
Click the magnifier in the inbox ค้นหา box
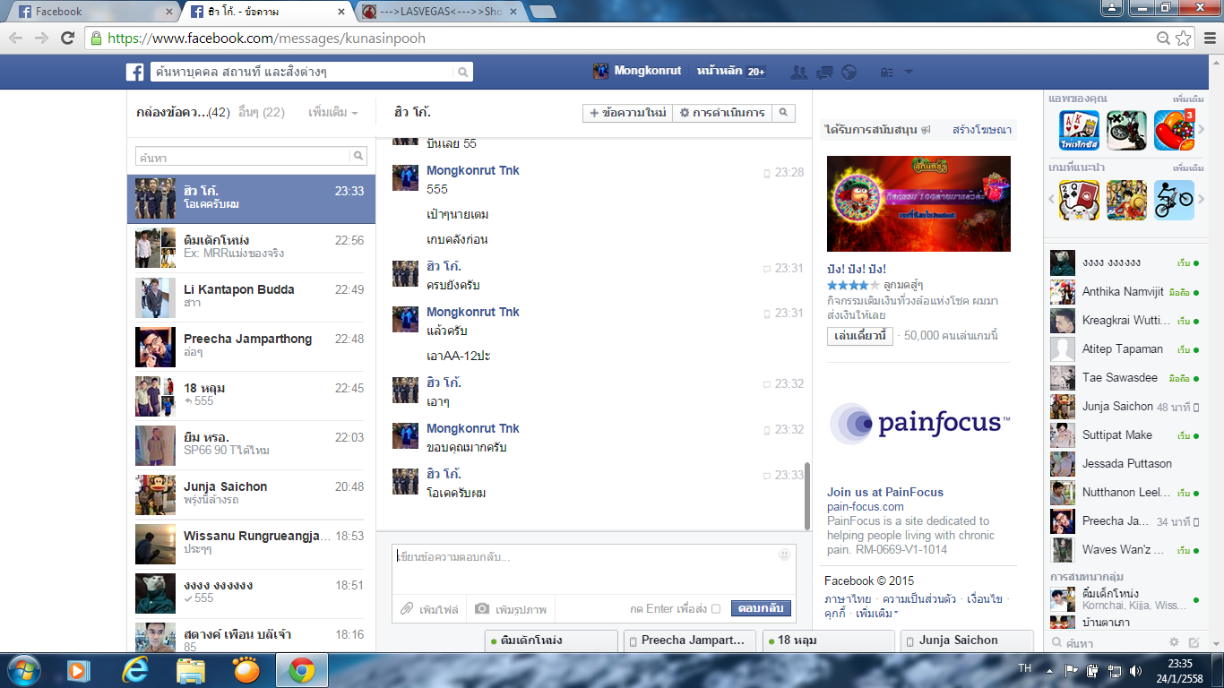coord(358,157)
